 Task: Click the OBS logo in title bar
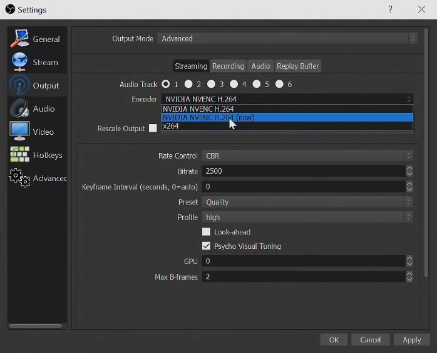pos(10,9)
